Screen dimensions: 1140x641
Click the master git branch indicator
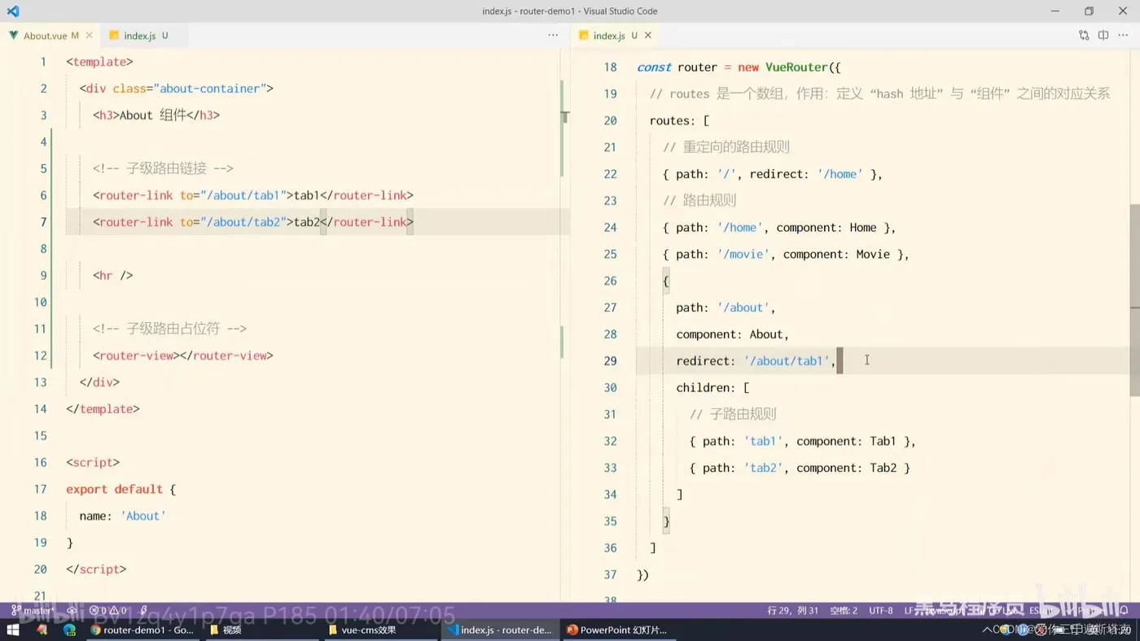tap(33, 610)
